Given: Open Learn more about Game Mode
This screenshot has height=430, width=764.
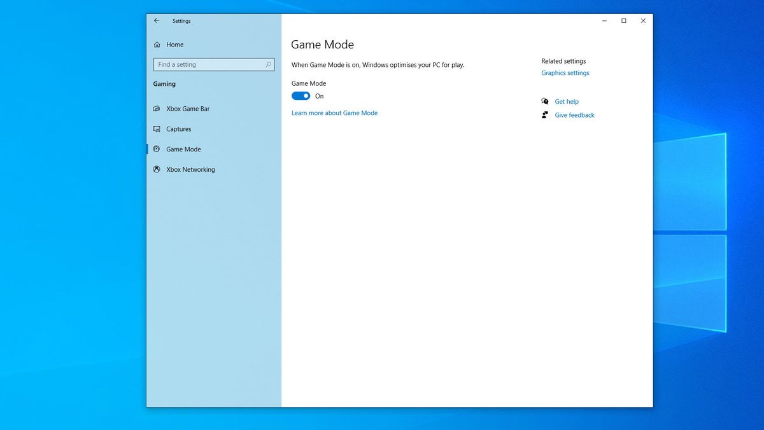Looking at the screenshot, I should click(x=334, y=113).
